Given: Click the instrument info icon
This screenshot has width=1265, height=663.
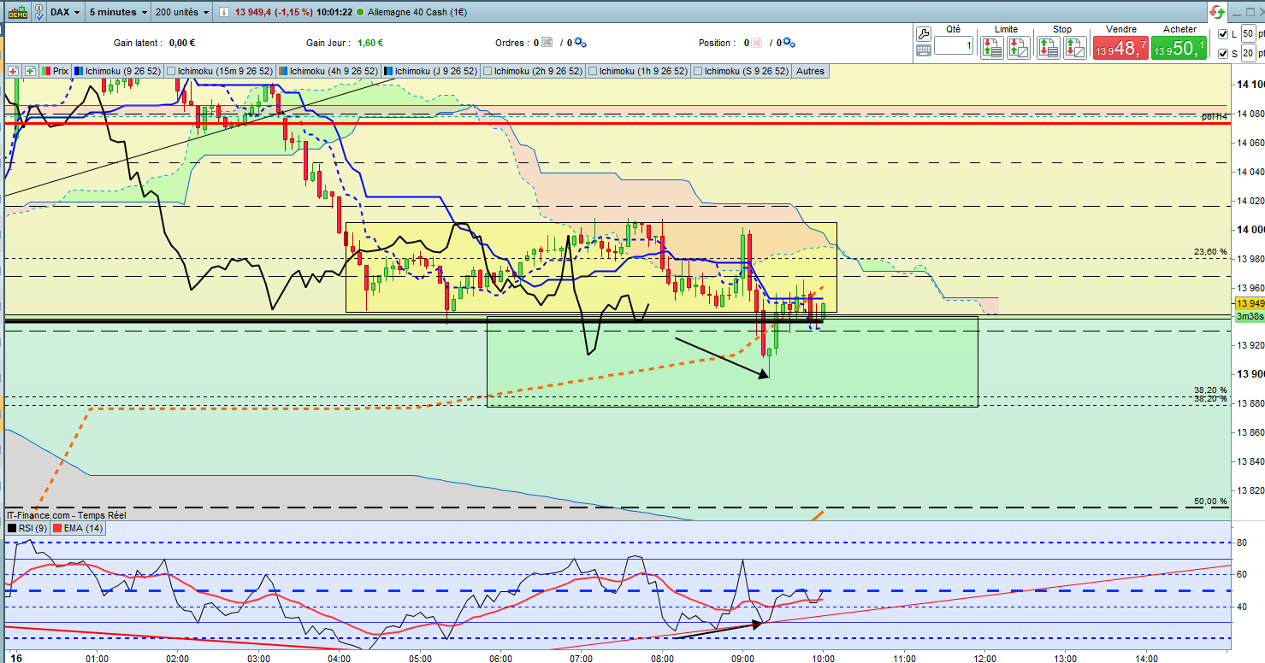Looking at the screenshot, I should pyautogui.click(x=223, y=13).
